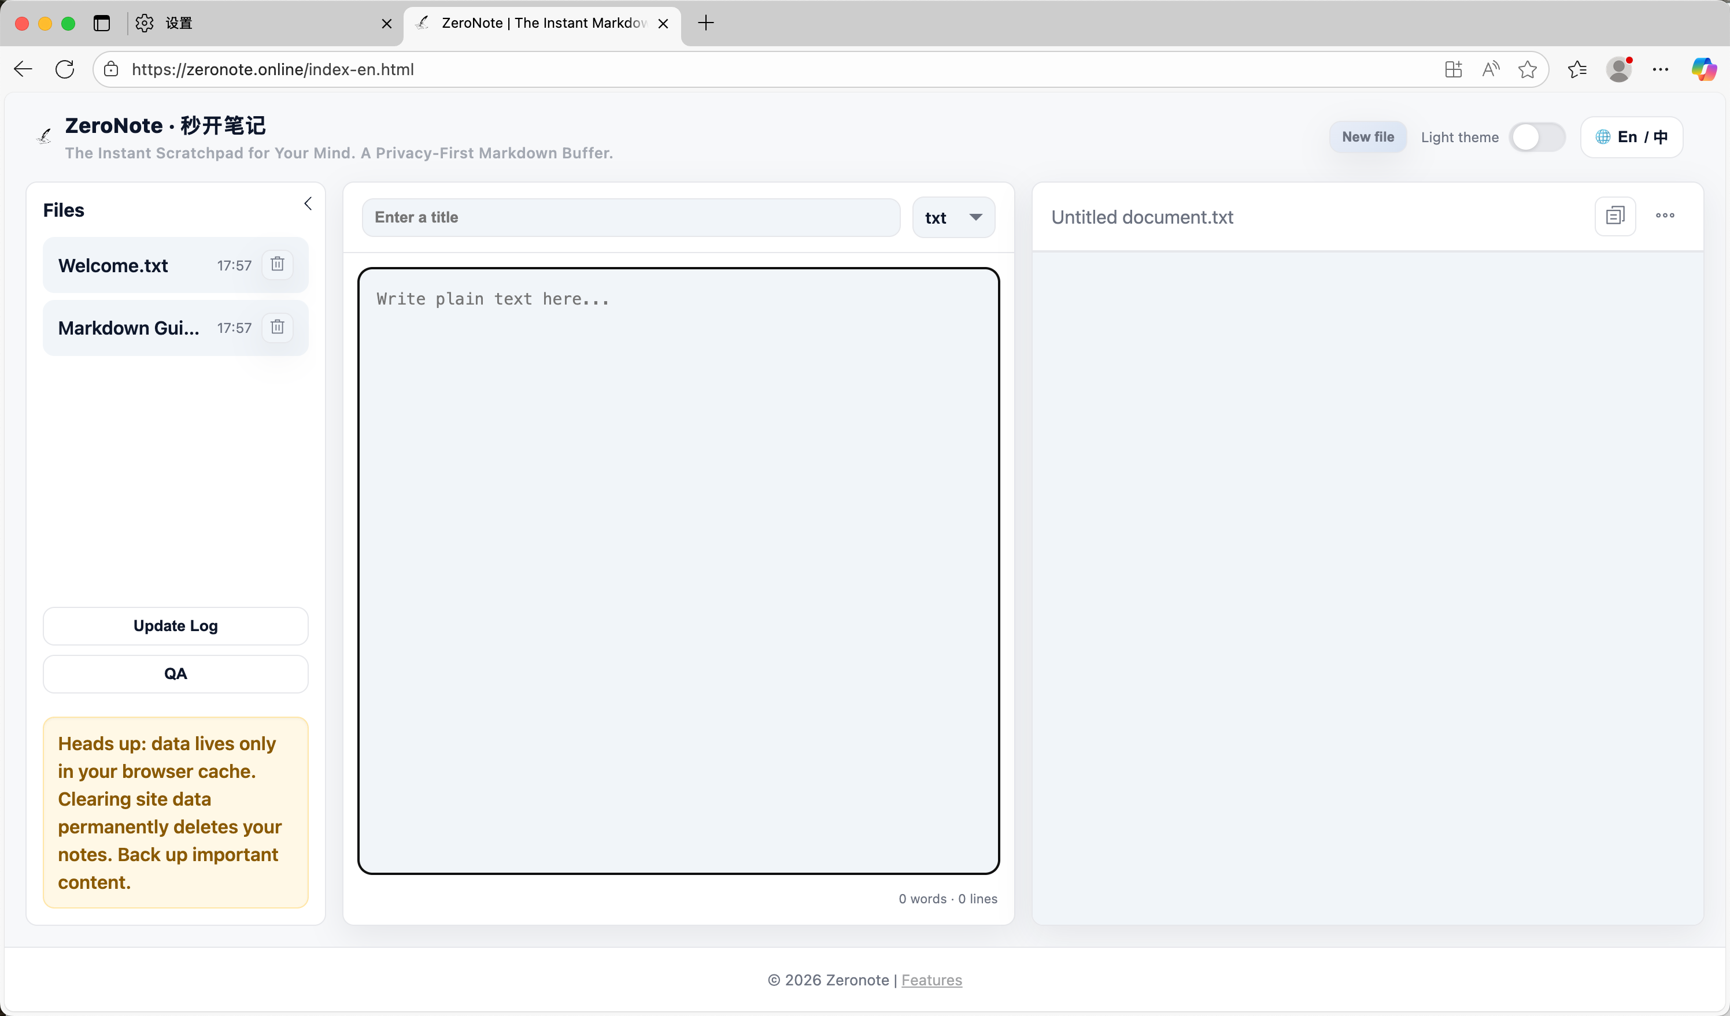Open browser settings and more ellipsis menu
This screenshot has width=1730, height=1016.
point(1660,69)
